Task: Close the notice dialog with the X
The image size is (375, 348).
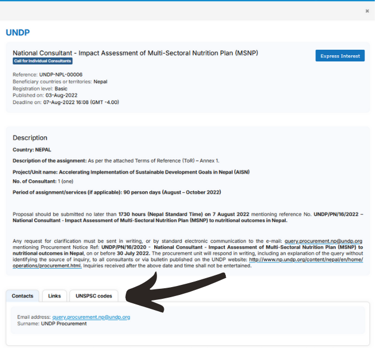Action: (367, 11)
